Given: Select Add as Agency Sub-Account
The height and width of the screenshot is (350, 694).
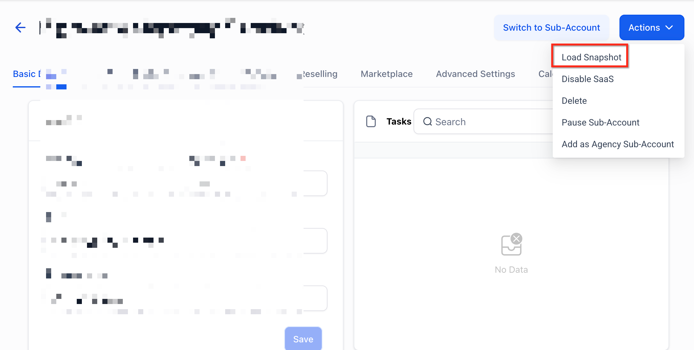Looking at the screenshot, I should (x=618, y=144).
